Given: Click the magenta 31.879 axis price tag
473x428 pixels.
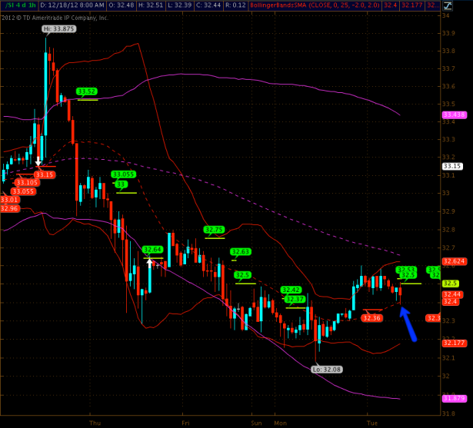Looking at the screenshot, I should point(454,397).
